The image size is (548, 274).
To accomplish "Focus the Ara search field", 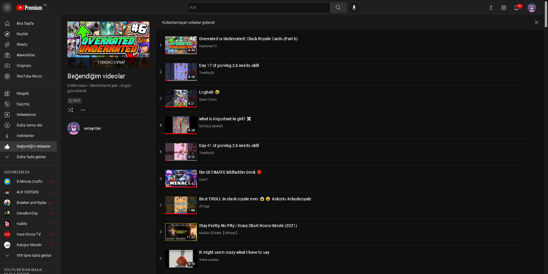I will (259, 8).
